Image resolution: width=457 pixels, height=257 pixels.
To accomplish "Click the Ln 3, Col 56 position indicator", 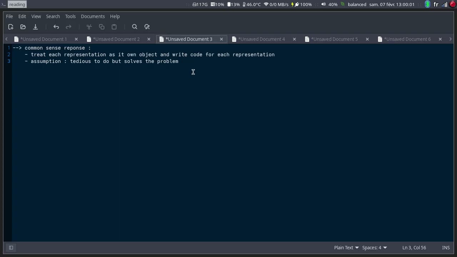I will coord(414,248).
